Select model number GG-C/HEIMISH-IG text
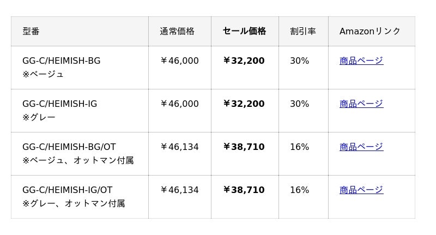 coord(59,104)
